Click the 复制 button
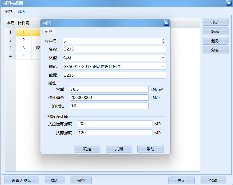 (x=215, y=50)
